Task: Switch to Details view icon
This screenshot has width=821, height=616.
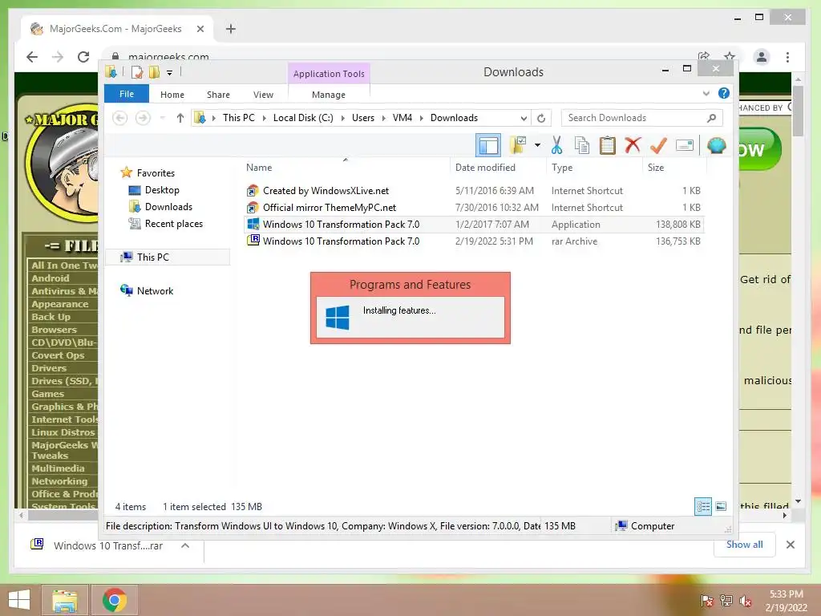Action: coord(702,506)
